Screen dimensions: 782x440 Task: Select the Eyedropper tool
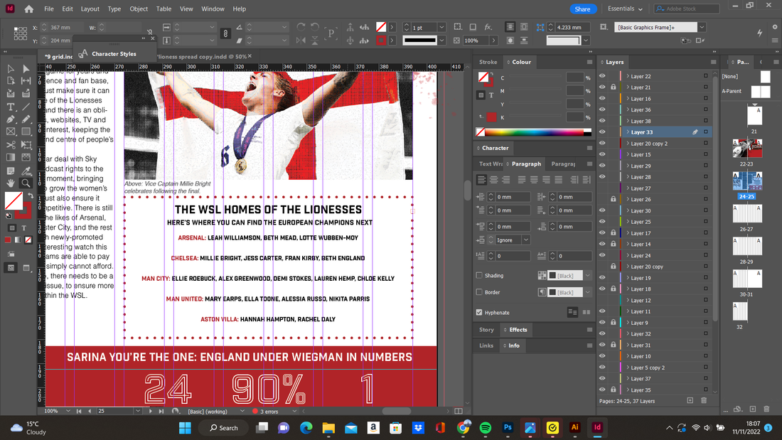click(26, 171)
